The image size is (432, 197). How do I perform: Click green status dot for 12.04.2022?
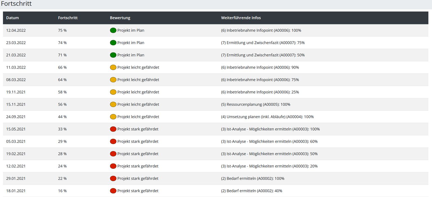[x=113, y=30]
